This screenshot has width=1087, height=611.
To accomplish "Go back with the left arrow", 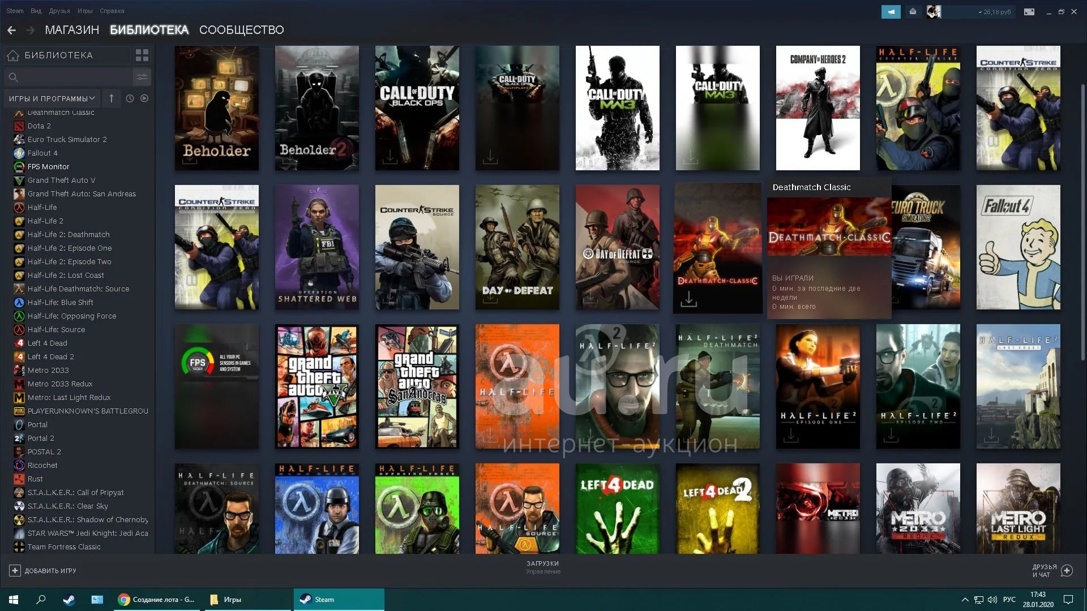I will click(x=12, y=30).
